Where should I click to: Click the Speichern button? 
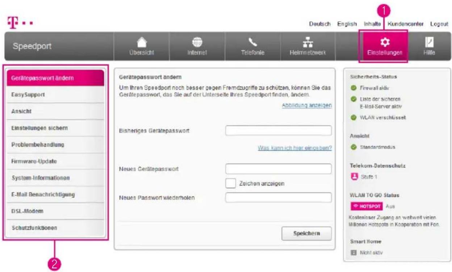click(306, 234)
